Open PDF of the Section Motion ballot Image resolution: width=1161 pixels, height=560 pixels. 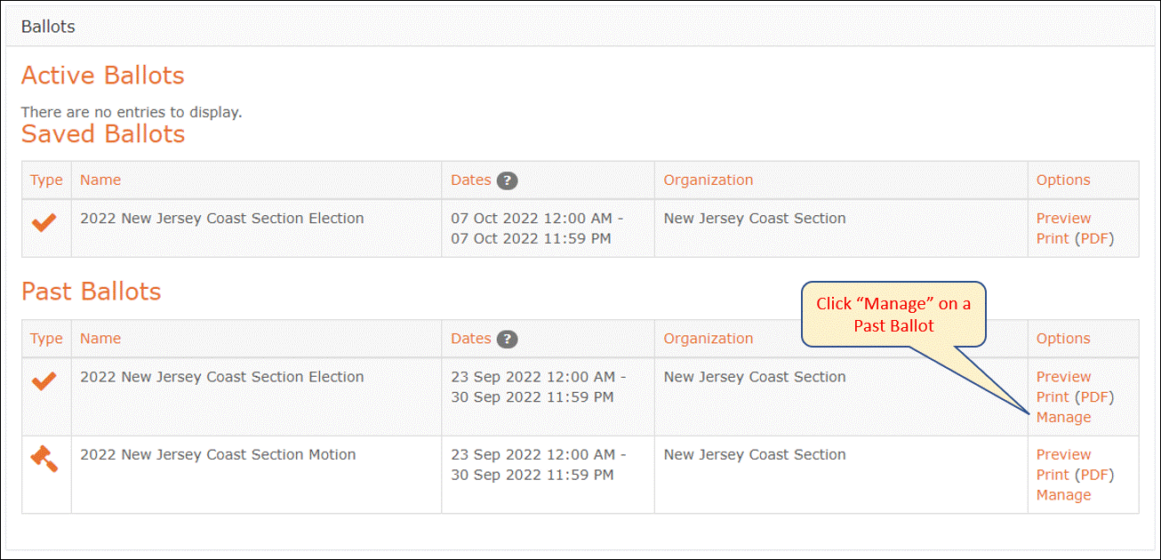1093,475
